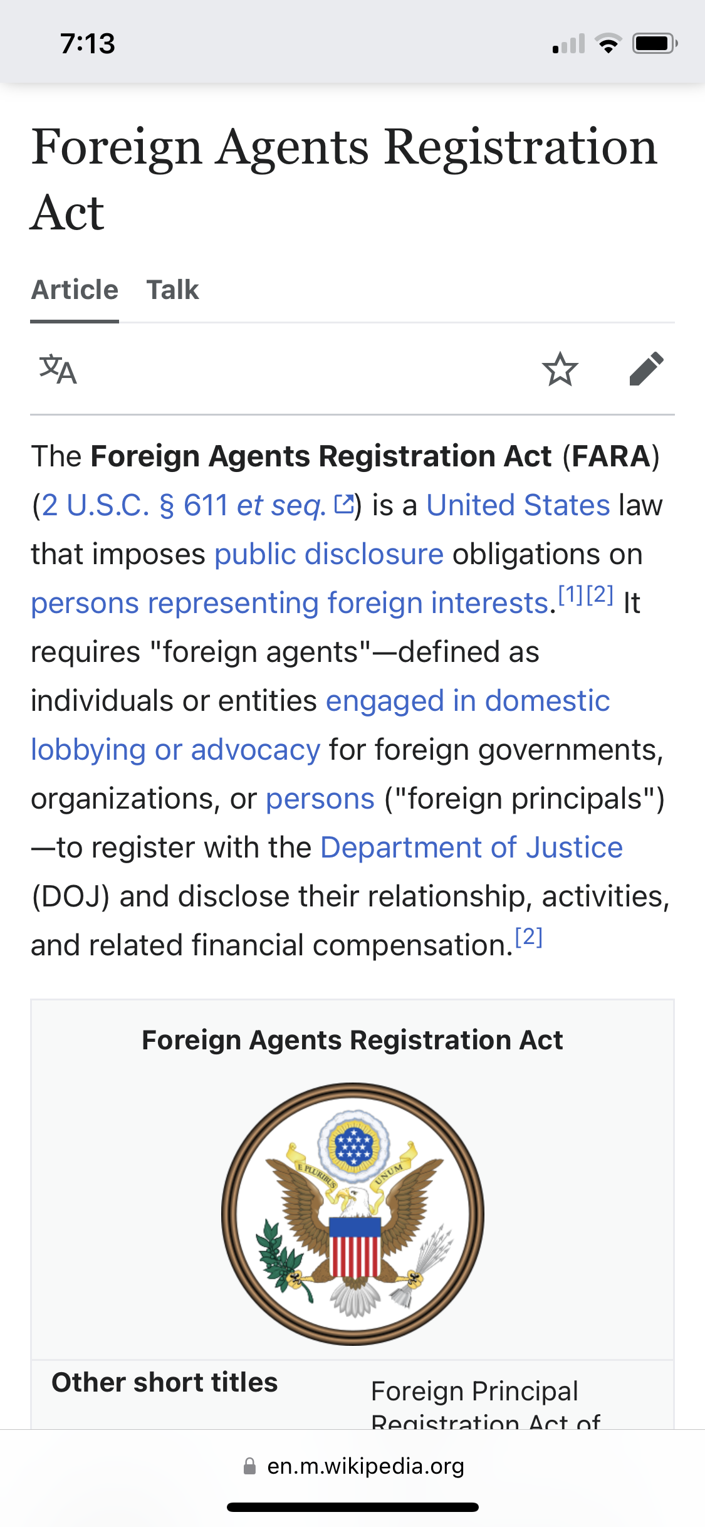
Task: Tap the home indicator bar
Action: click(x=353, y=1507)
